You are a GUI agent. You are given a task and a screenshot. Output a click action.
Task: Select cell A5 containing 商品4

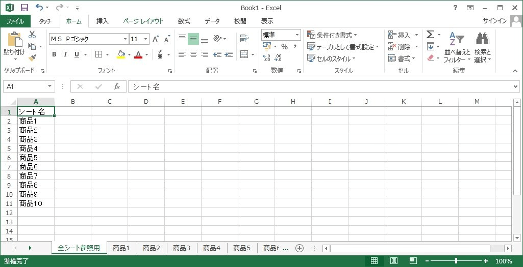click(x=36, y=149)
